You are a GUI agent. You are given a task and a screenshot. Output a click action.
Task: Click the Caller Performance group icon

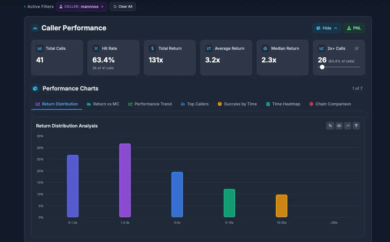[35, 28]
